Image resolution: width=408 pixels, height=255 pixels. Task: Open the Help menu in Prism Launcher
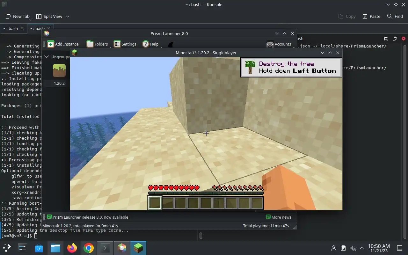[150, 44]
